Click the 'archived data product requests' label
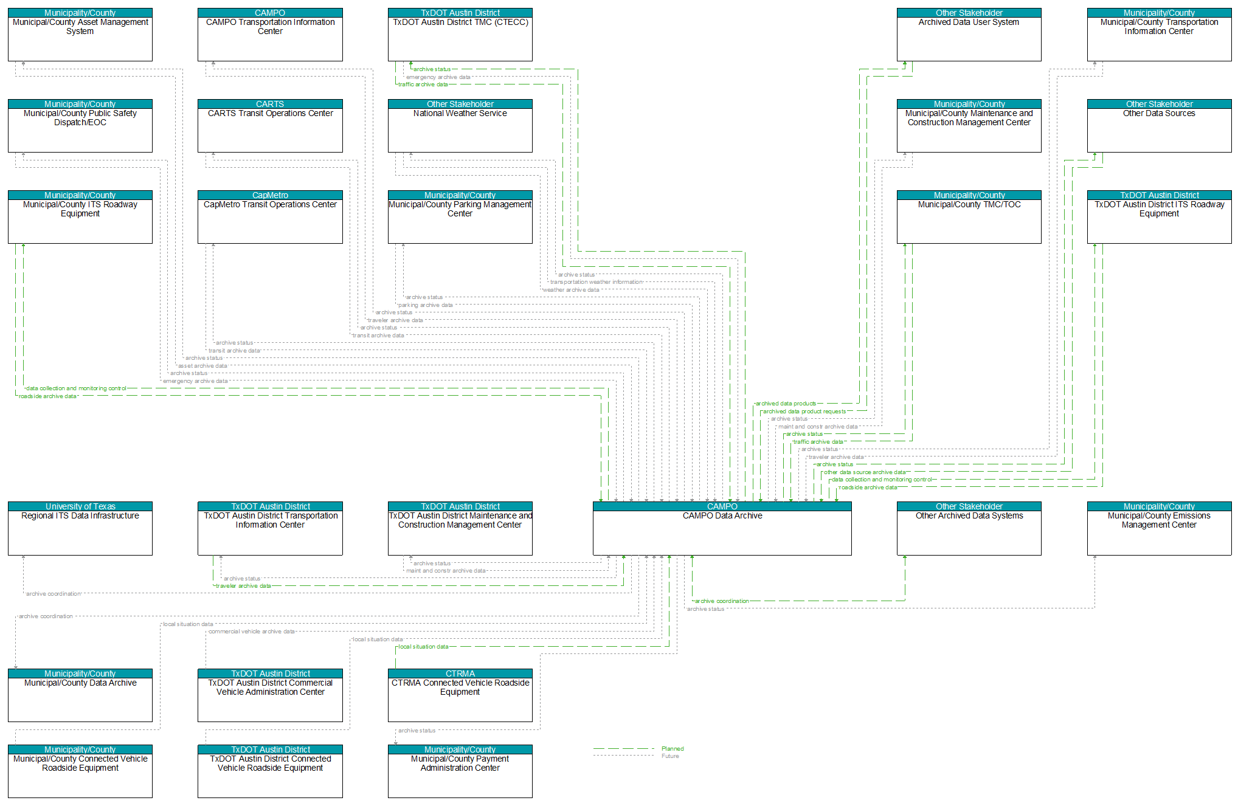Screen dimensions: 1238x806 coord(804,412)
